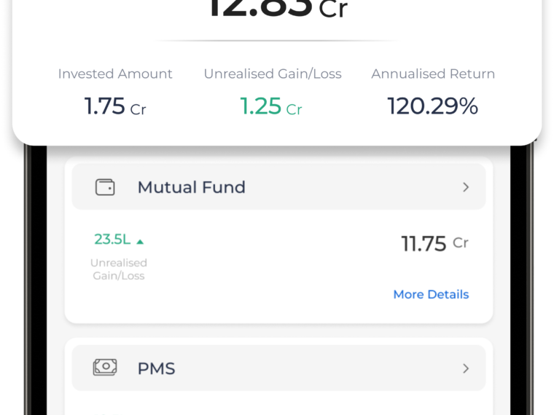This screenshot has width=554, height=415.
Task: Expand the PMS chevron arrow
Action: pyautogui.click(x=466, y=368)
